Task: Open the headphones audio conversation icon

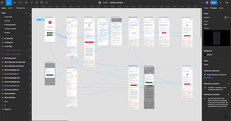Action: pyautogui.click(x=203, y=3)
